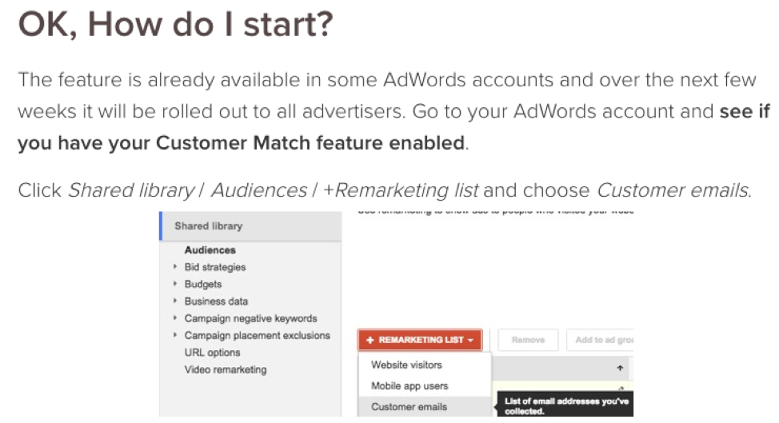Expand the Business data tree arrow
Screen dimensions: 779x423
pyautogui.click(x=174, y=301)
